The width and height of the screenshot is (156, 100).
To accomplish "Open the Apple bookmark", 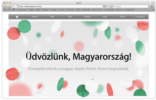I will click(31, 10).
